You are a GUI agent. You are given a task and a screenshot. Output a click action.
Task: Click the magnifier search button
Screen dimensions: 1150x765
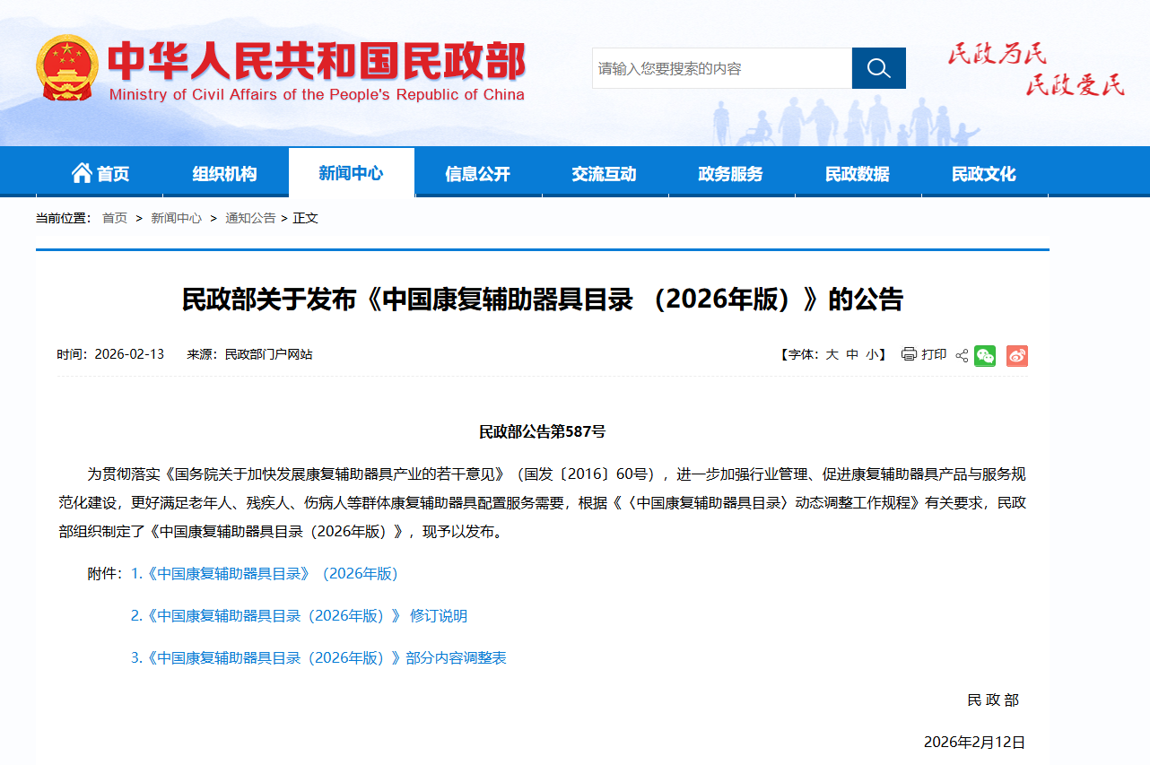click(878, 68)
